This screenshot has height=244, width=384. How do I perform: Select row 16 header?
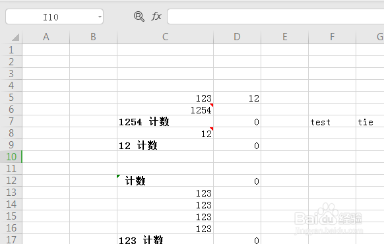pos(11,228)
